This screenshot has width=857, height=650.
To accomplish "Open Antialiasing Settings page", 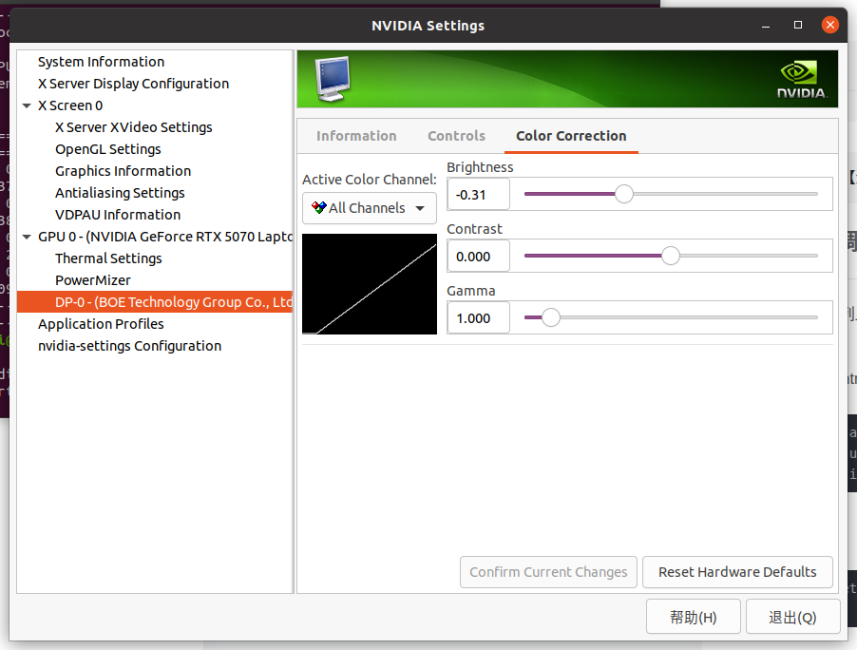I will coord(120,193).
